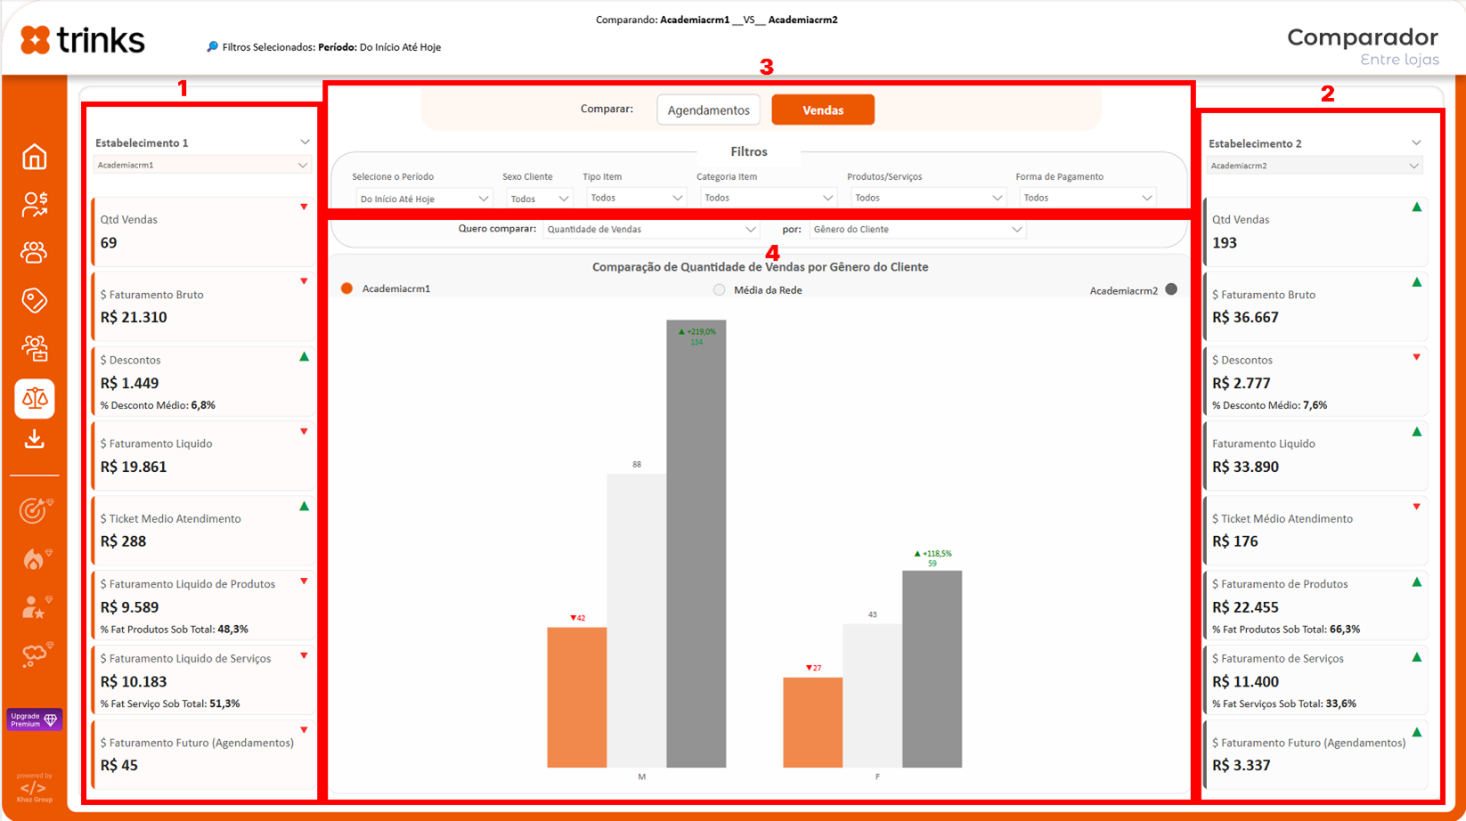This screenshot has height=821, width=1466.
Task: Toggle the Academiacrm2 legend marker
Action: pyautogui.click(x=1171, y=289)
